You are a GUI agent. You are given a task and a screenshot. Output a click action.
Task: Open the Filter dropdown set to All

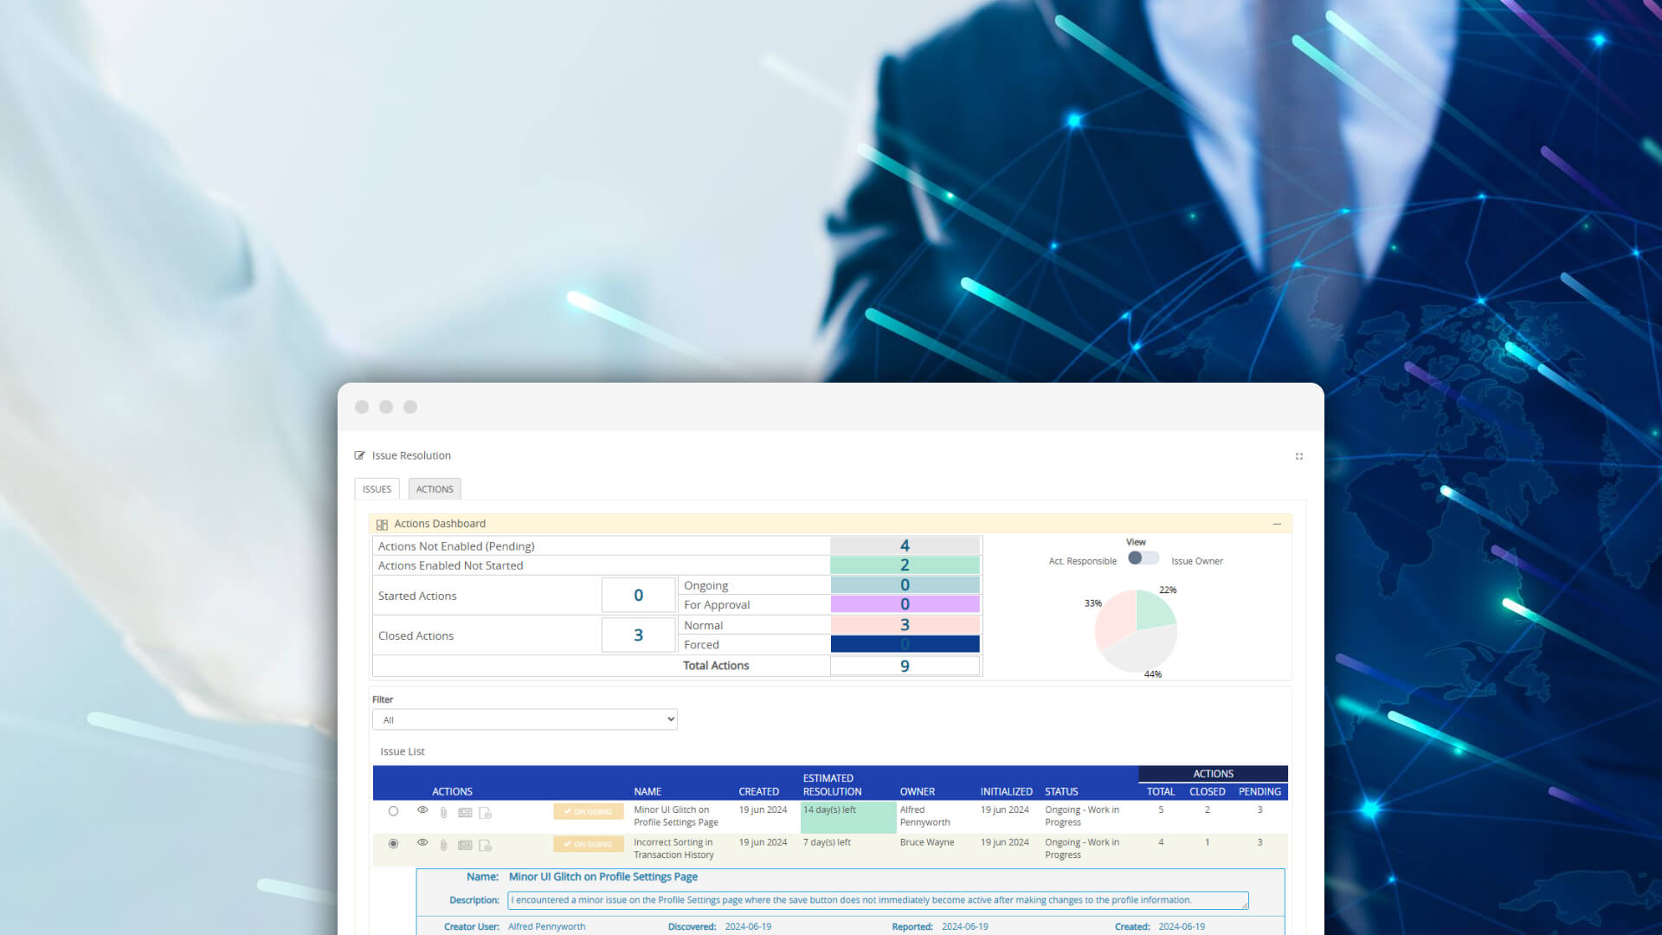coord(525,719)
